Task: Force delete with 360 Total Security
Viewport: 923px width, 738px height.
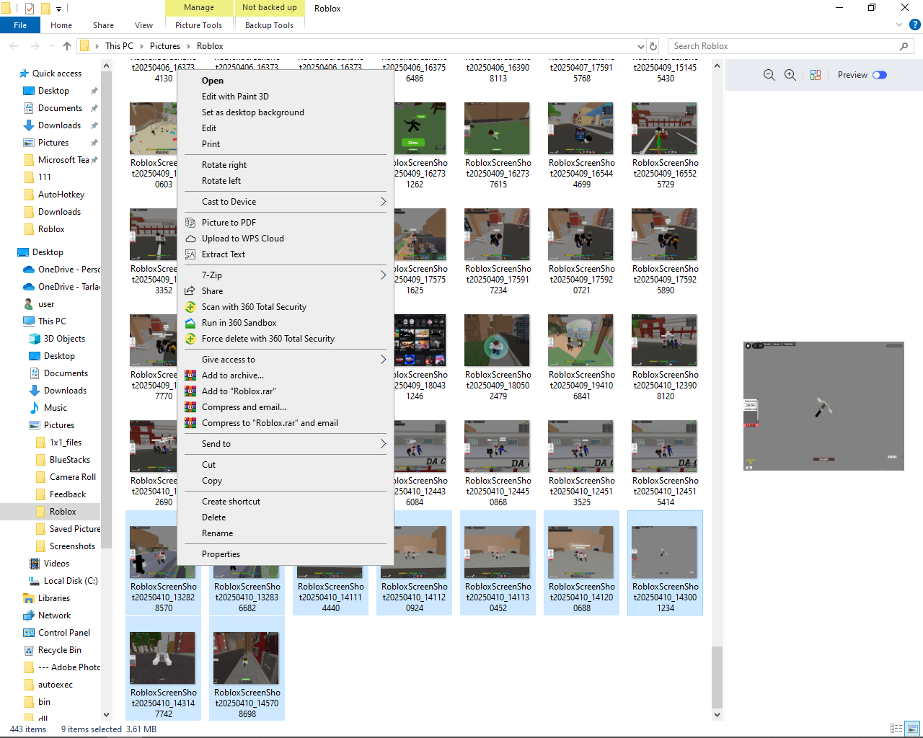Action: pos(268,339)
